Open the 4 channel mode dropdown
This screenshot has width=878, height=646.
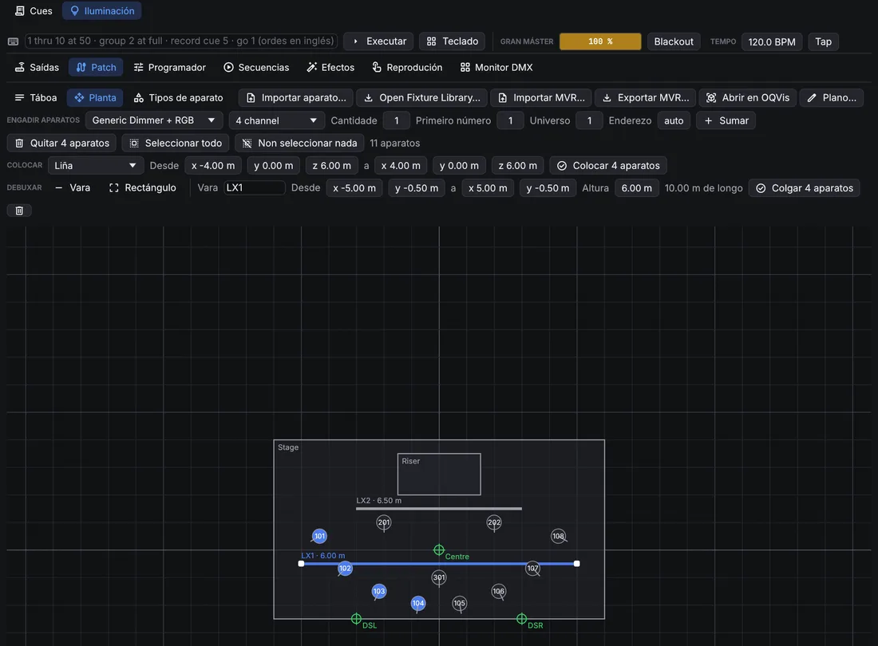tap(277, 120)
